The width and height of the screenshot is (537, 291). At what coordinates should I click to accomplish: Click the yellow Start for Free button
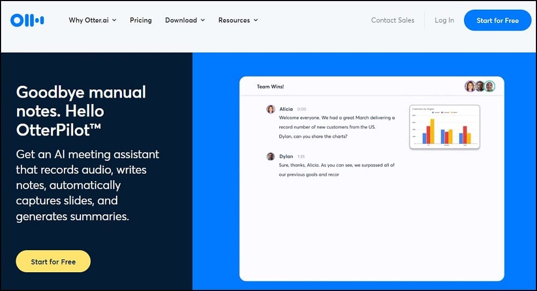pyautogui.click(x=53, y=262)
